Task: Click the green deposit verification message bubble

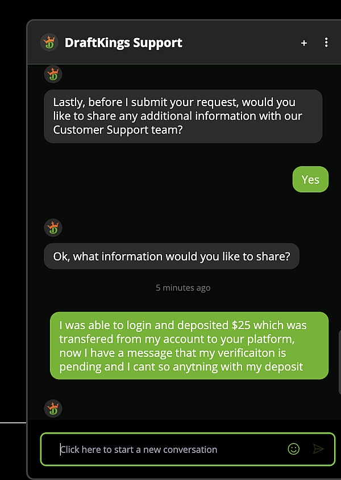Action: (189, 346)
